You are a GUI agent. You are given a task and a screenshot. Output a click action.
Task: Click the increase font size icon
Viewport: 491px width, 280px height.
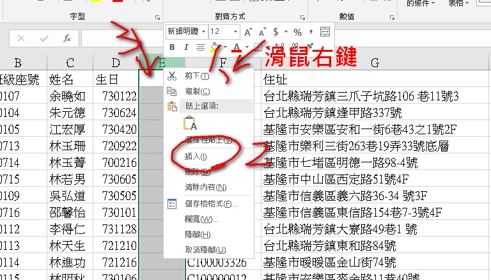coord(248,31)
